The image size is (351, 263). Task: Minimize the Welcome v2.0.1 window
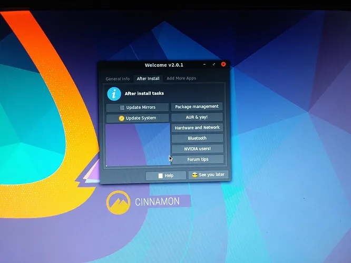point(204,64)
